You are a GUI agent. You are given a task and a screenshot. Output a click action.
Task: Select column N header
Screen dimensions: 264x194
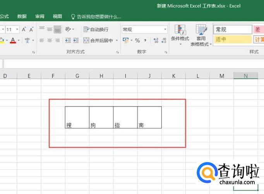tap(246, 76)
